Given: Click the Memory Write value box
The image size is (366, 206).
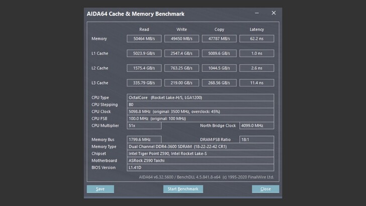Looking at the screenshot, I should click(x=181, y=39).
